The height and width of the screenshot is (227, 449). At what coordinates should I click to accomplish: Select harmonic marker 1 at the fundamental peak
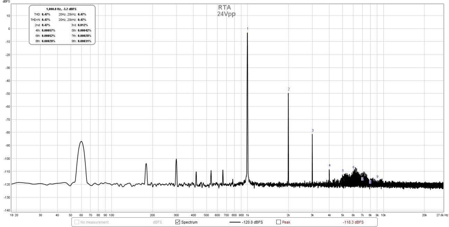(x=247, y=29)
